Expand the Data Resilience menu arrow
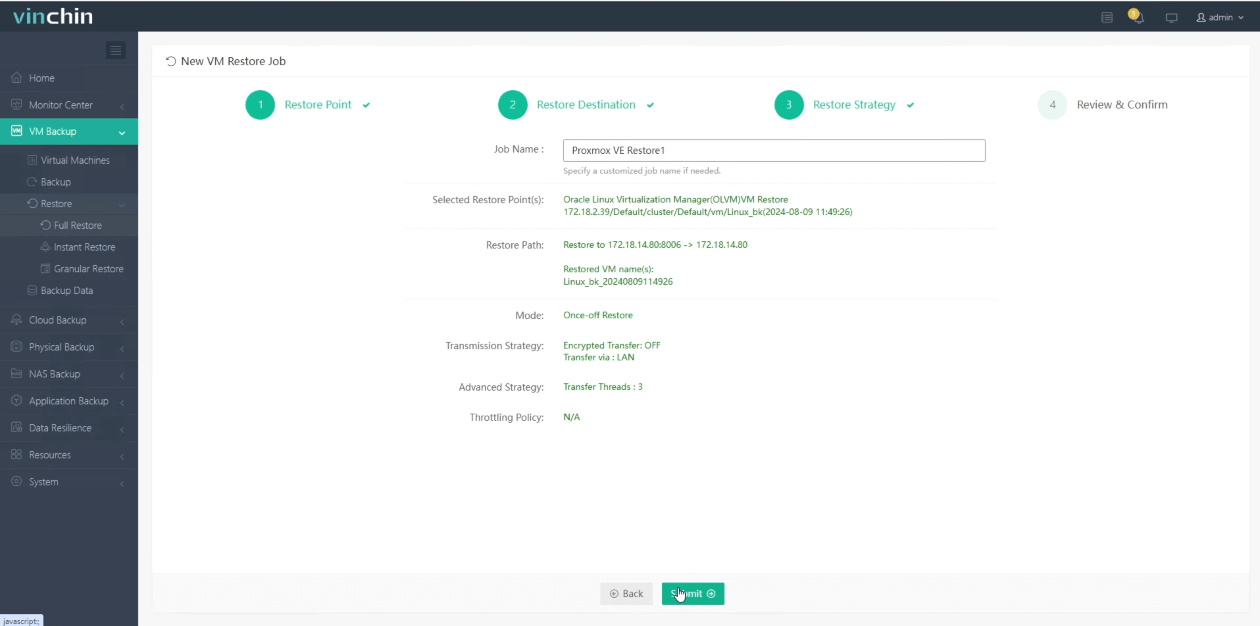Image resolution: width=1260 pixels, height=626 pixels. coord(122,429)
